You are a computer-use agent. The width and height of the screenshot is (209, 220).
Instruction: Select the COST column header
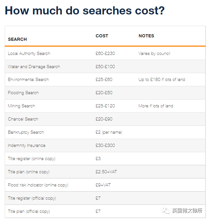click(102, 36)
